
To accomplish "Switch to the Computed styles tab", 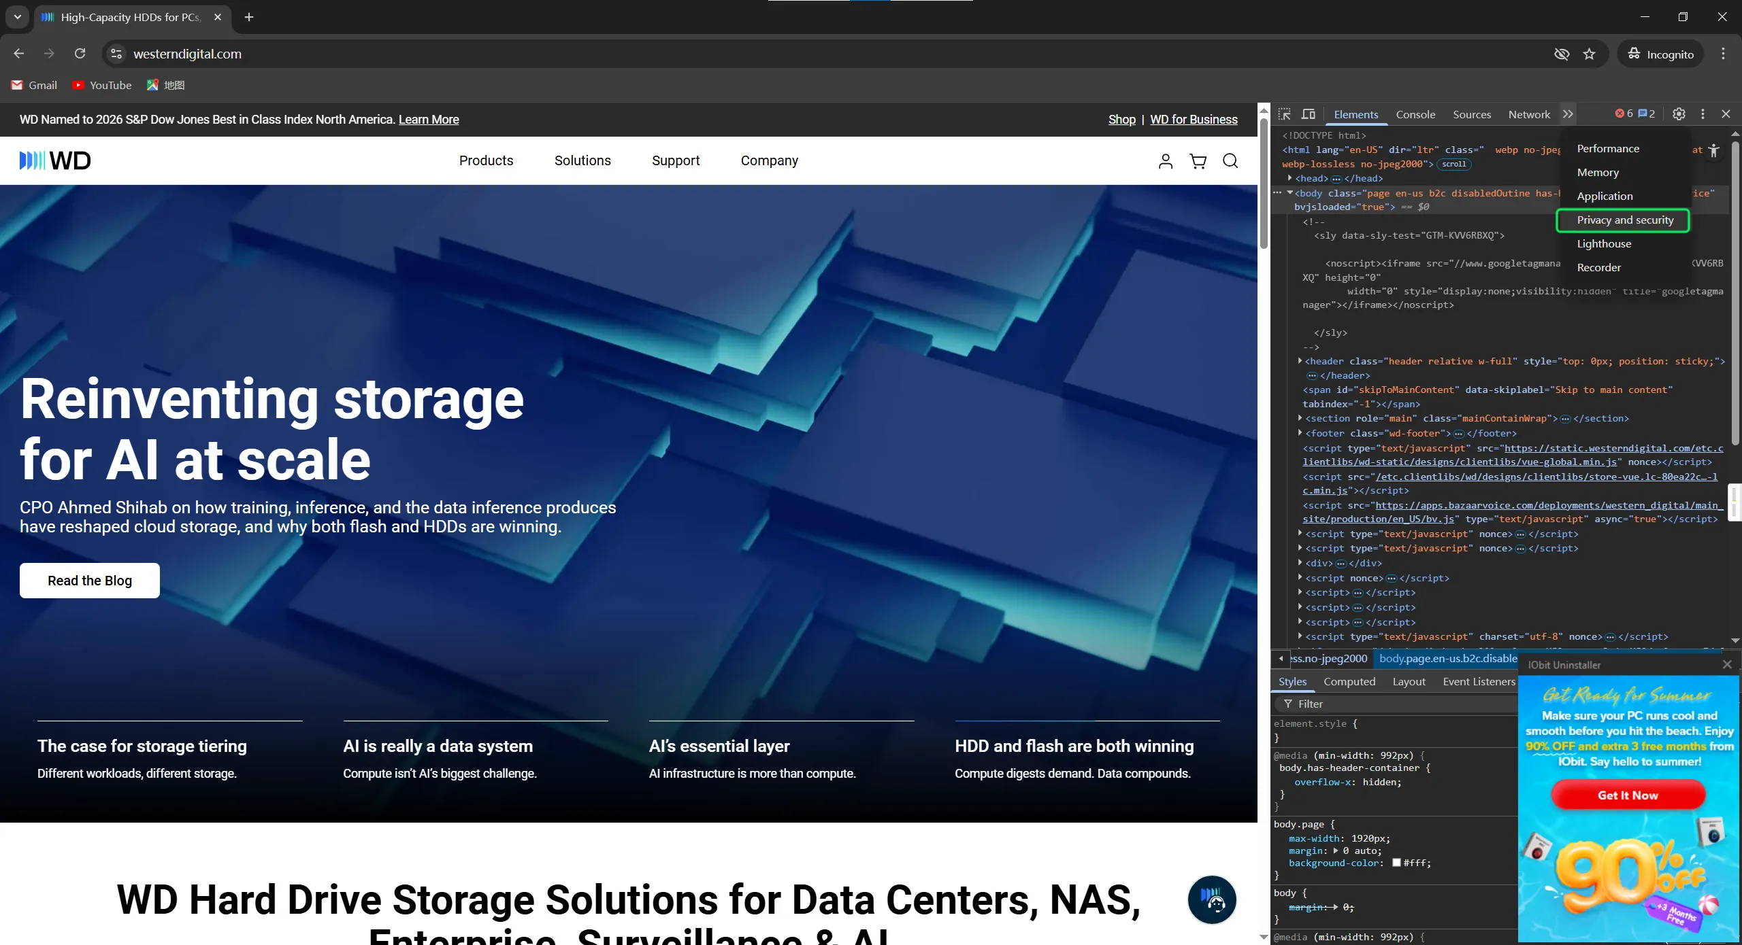I will (1349, 682).
